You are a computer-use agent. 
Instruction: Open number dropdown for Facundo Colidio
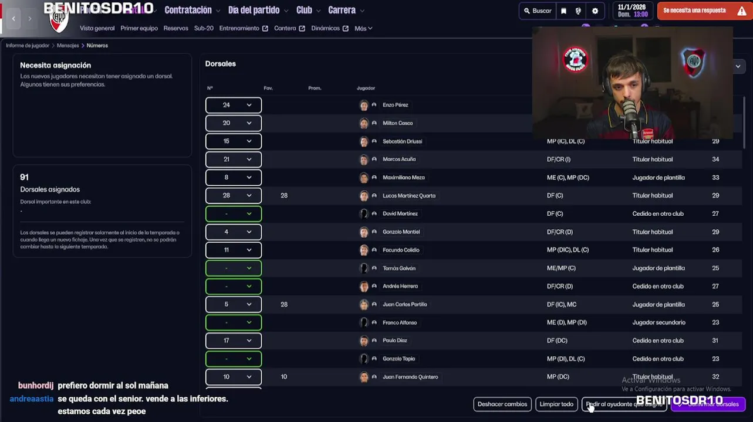(233, 250)
